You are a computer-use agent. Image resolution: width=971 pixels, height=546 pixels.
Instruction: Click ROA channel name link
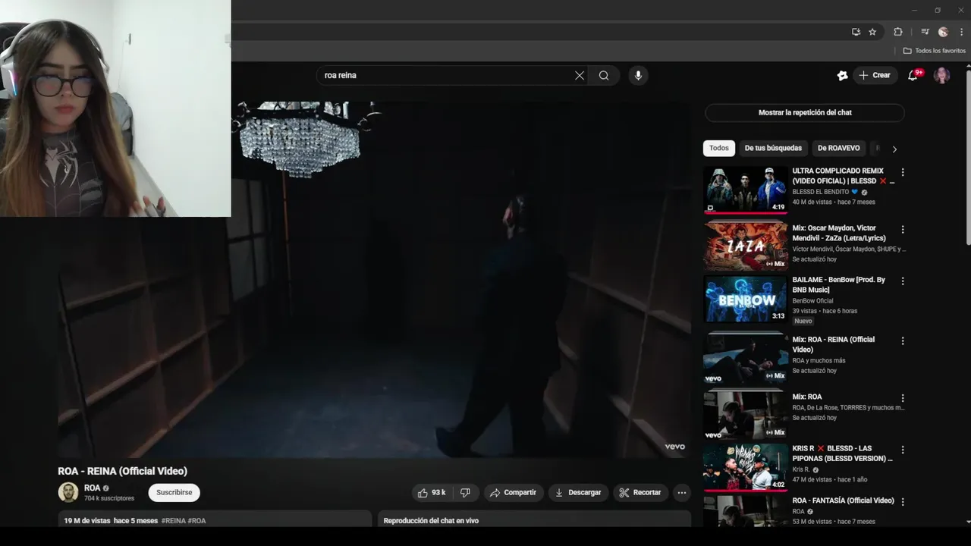click(92, 488)
